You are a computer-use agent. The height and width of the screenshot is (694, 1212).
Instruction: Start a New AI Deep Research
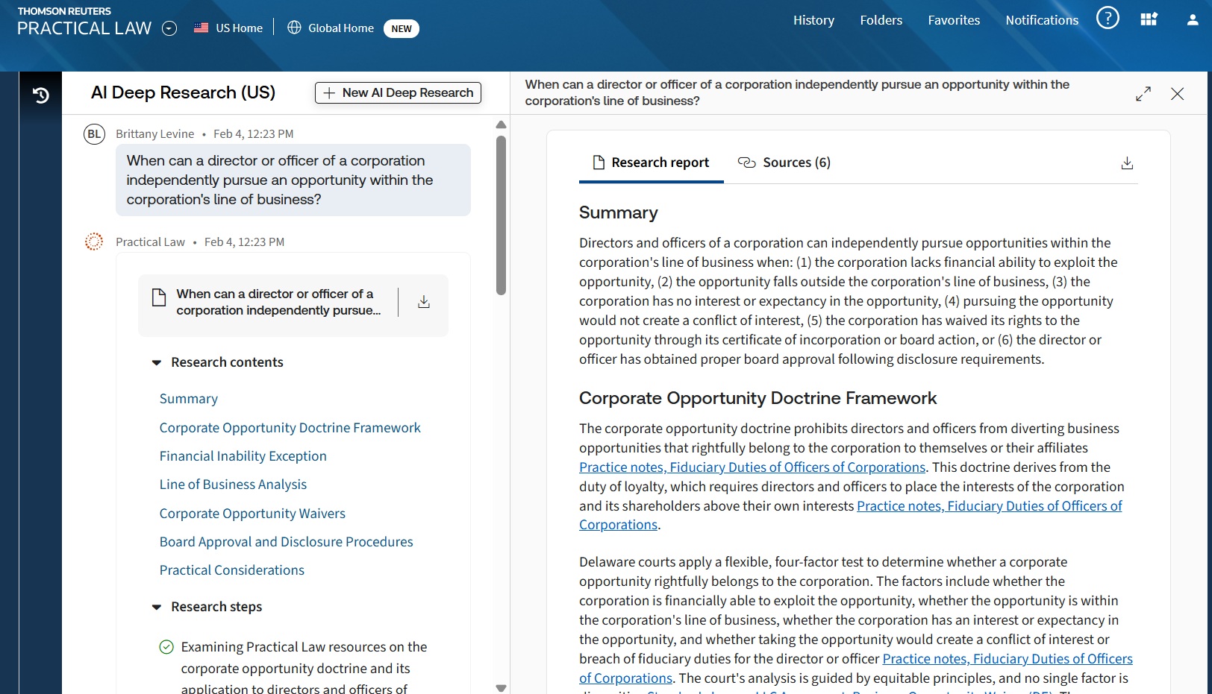(x=398, y=92)
